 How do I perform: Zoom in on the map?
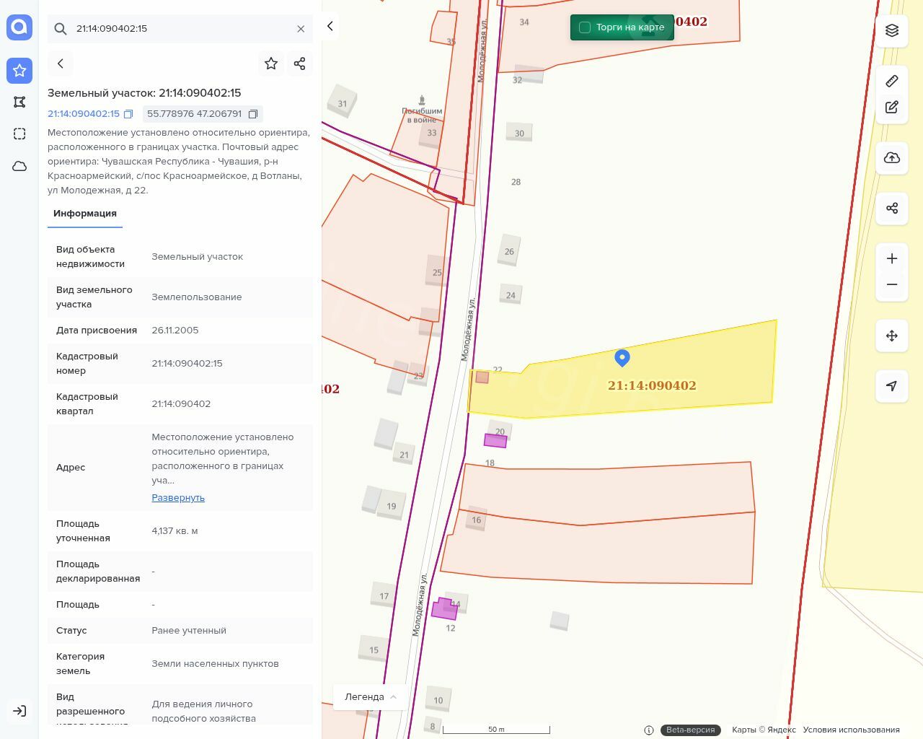[x=892, y=258]
